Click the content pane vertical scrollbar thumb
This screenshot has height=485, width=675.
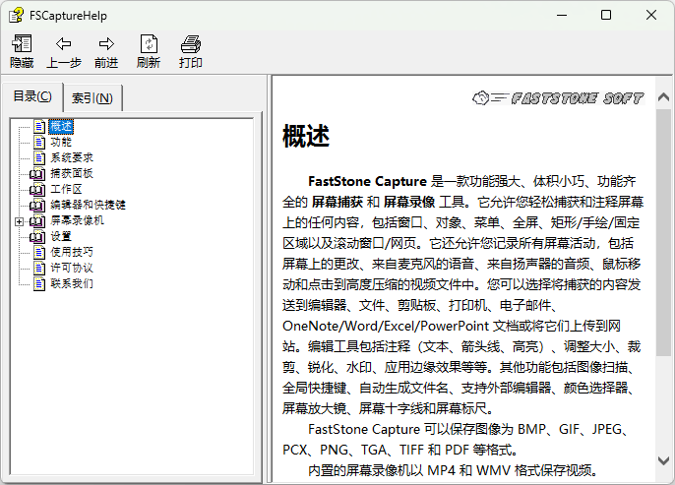663,232
